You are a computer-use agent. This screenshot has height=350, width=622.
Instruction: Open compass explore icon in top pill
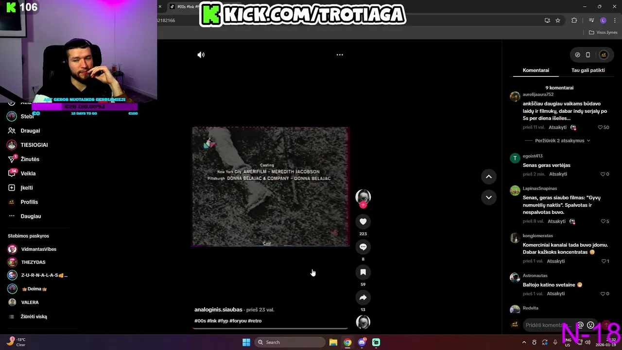click(x=577, y=55)
